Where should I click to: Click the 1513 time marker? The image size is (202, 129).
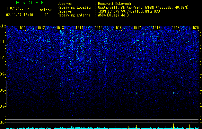pyautogui.click(x=60, y=28)
